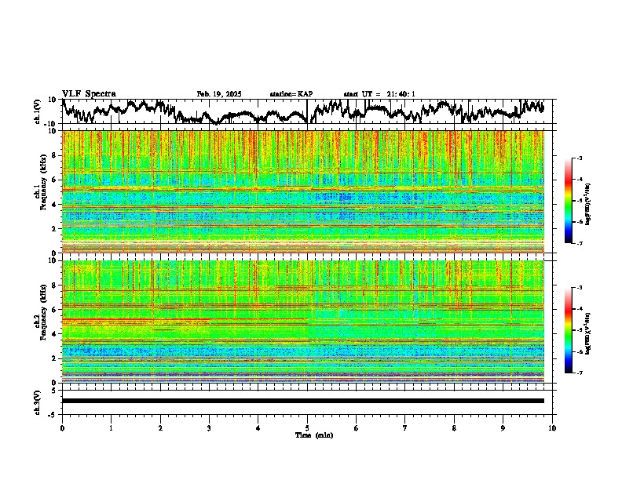Click time axis tick label "2"
Viewport: 622px width, 480px height.
click(x=160, y=428)
